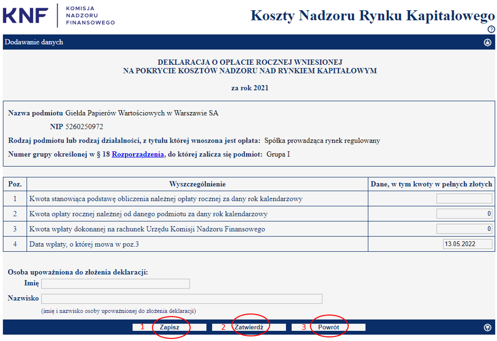
Task: Click the annual fee amount field in row 2
Action: 464,214
